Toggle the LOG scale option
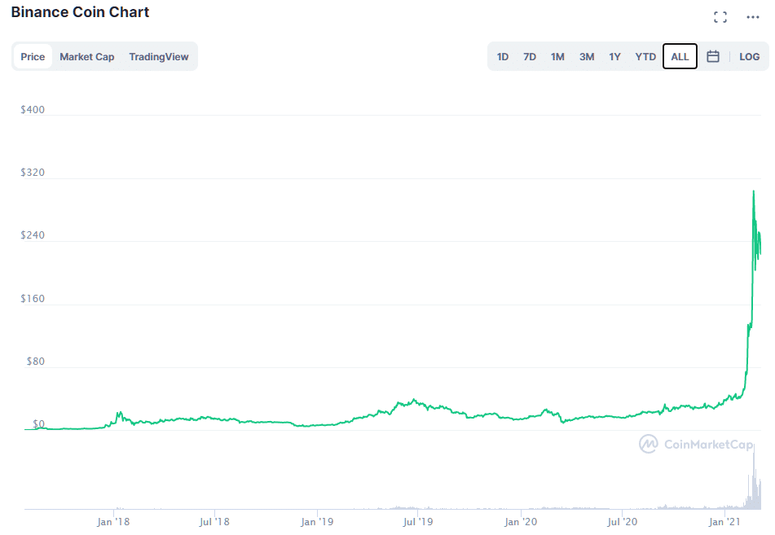Screen dimensions: 775x535 (749, 57)
